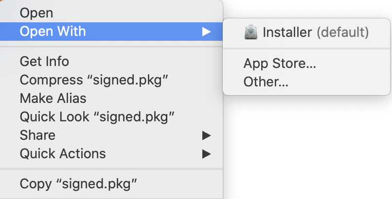Copy "signed.pkg" via the context menu
Image resolution: width=392 pixels, height=199 pixels.
pos(78,184)
